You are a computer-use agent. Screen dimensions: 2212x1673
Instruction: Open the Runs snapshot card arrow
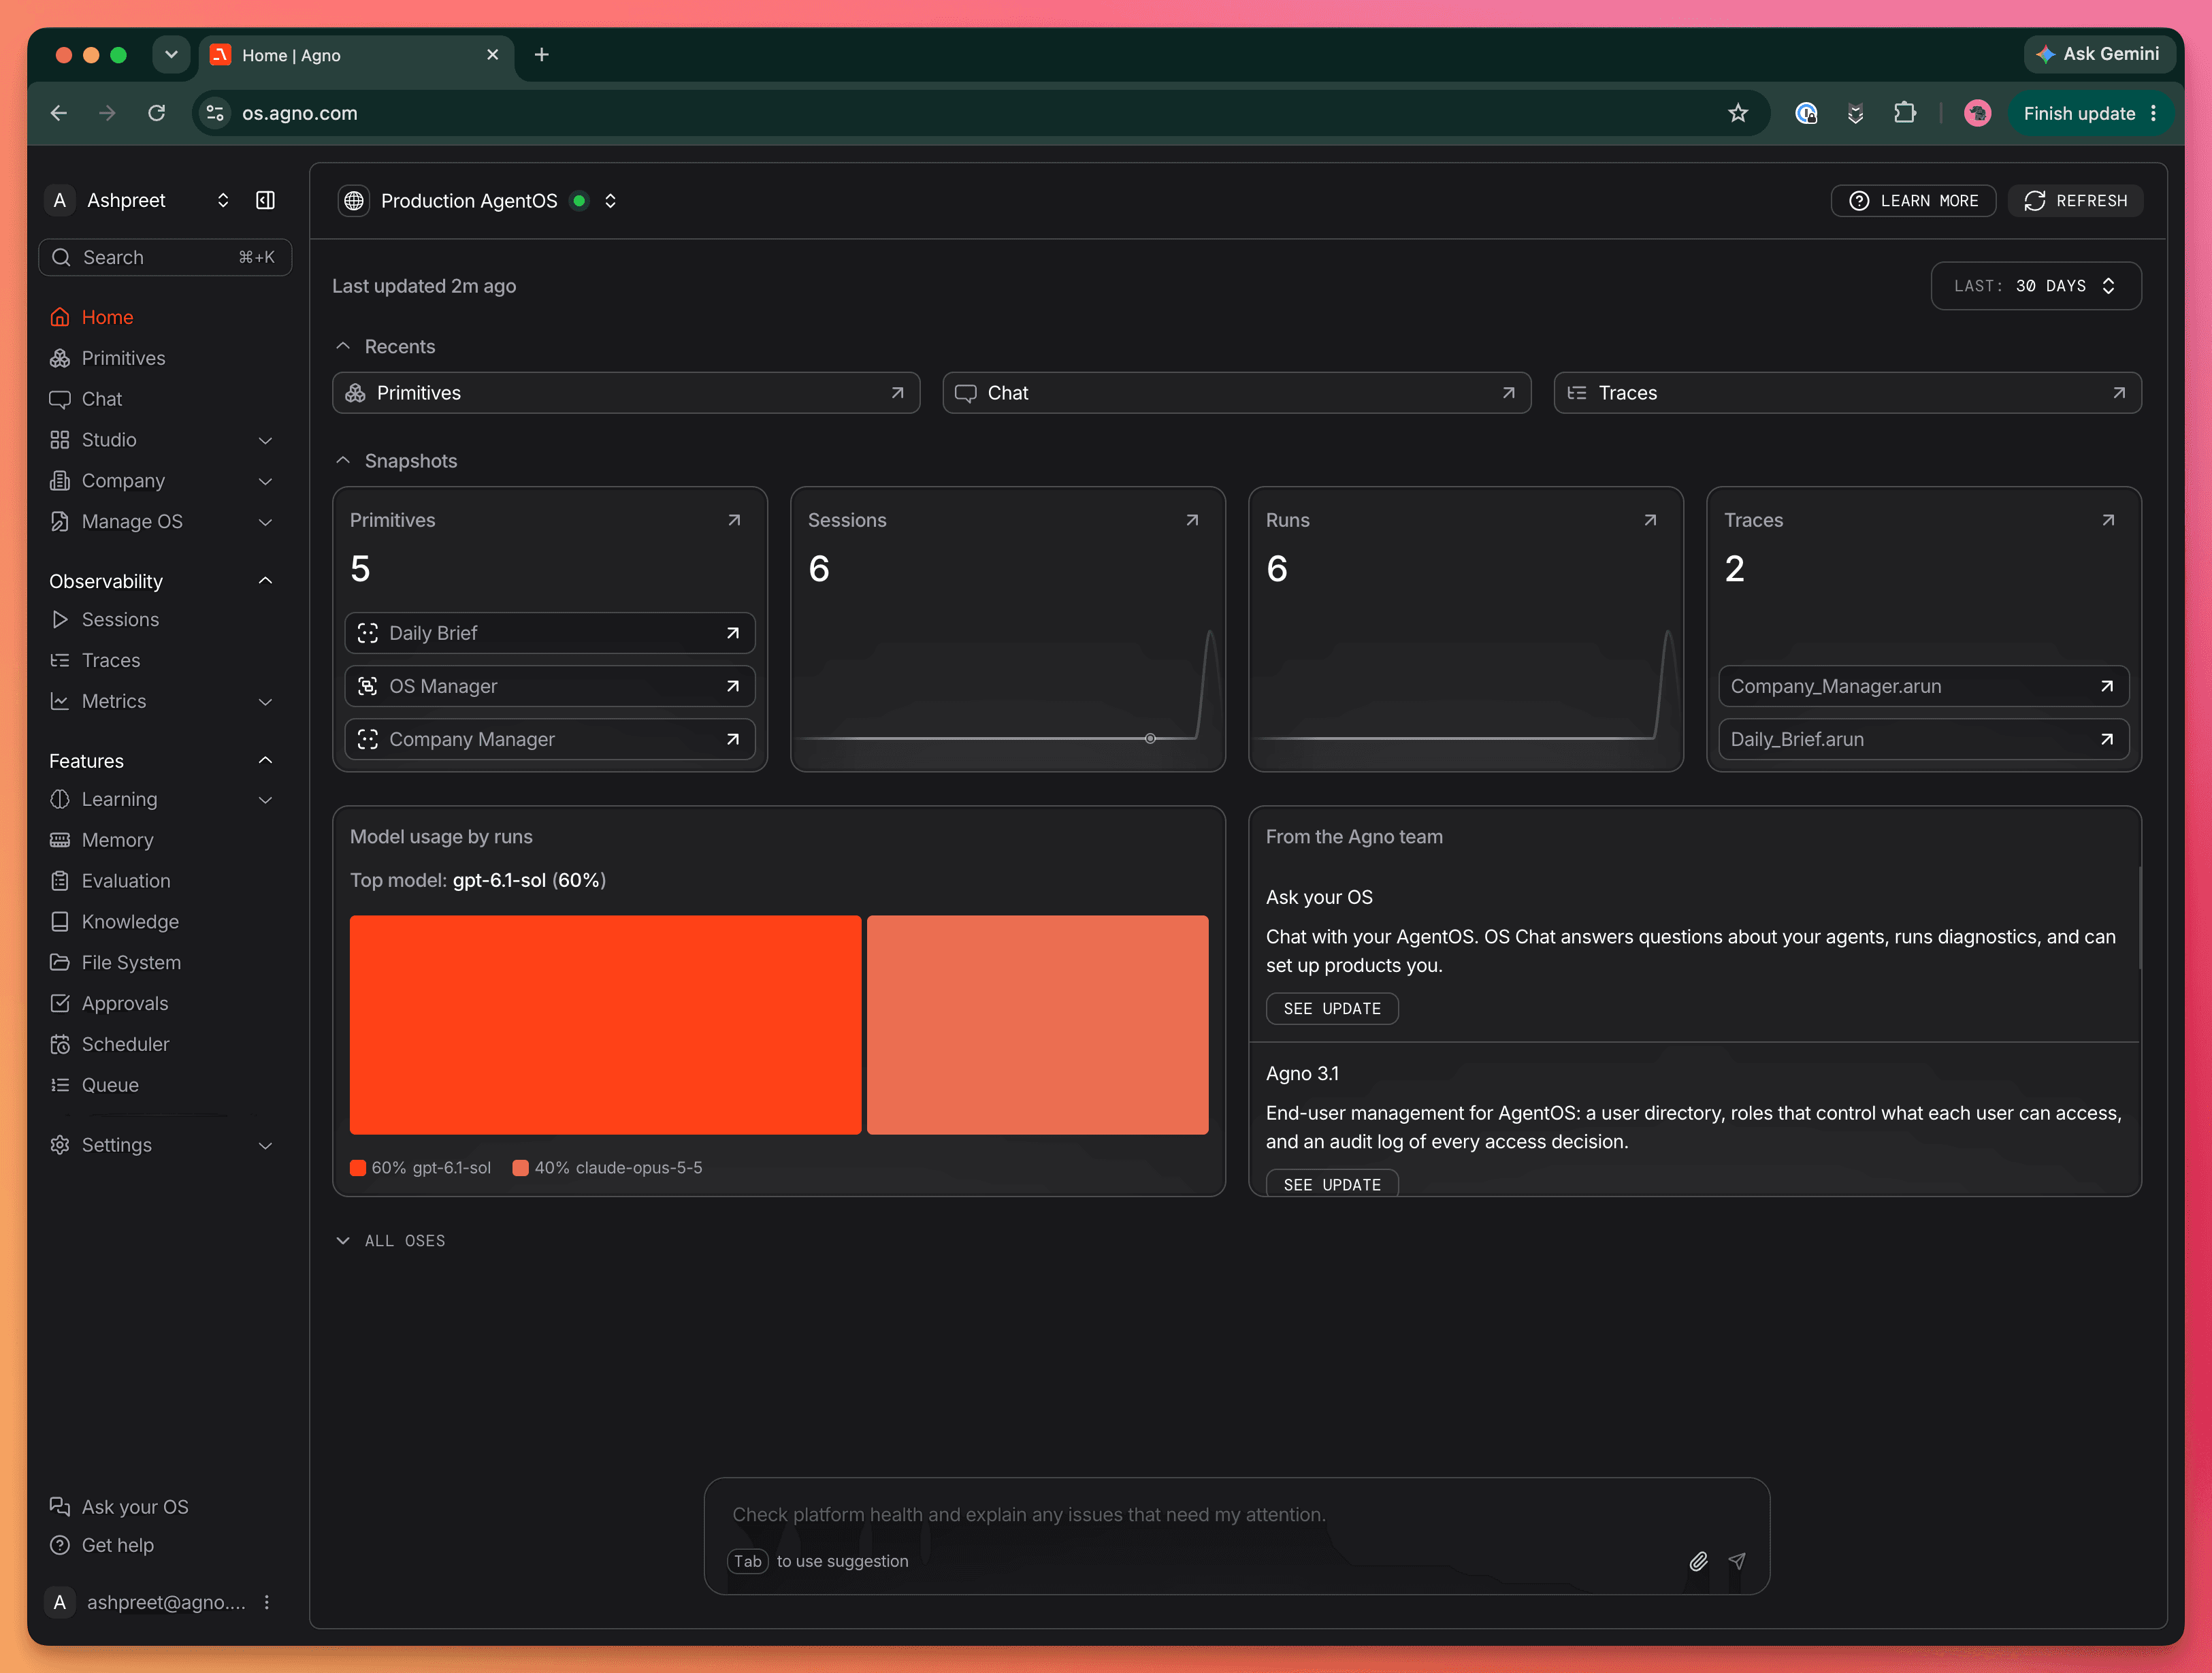coord(1650,520)
